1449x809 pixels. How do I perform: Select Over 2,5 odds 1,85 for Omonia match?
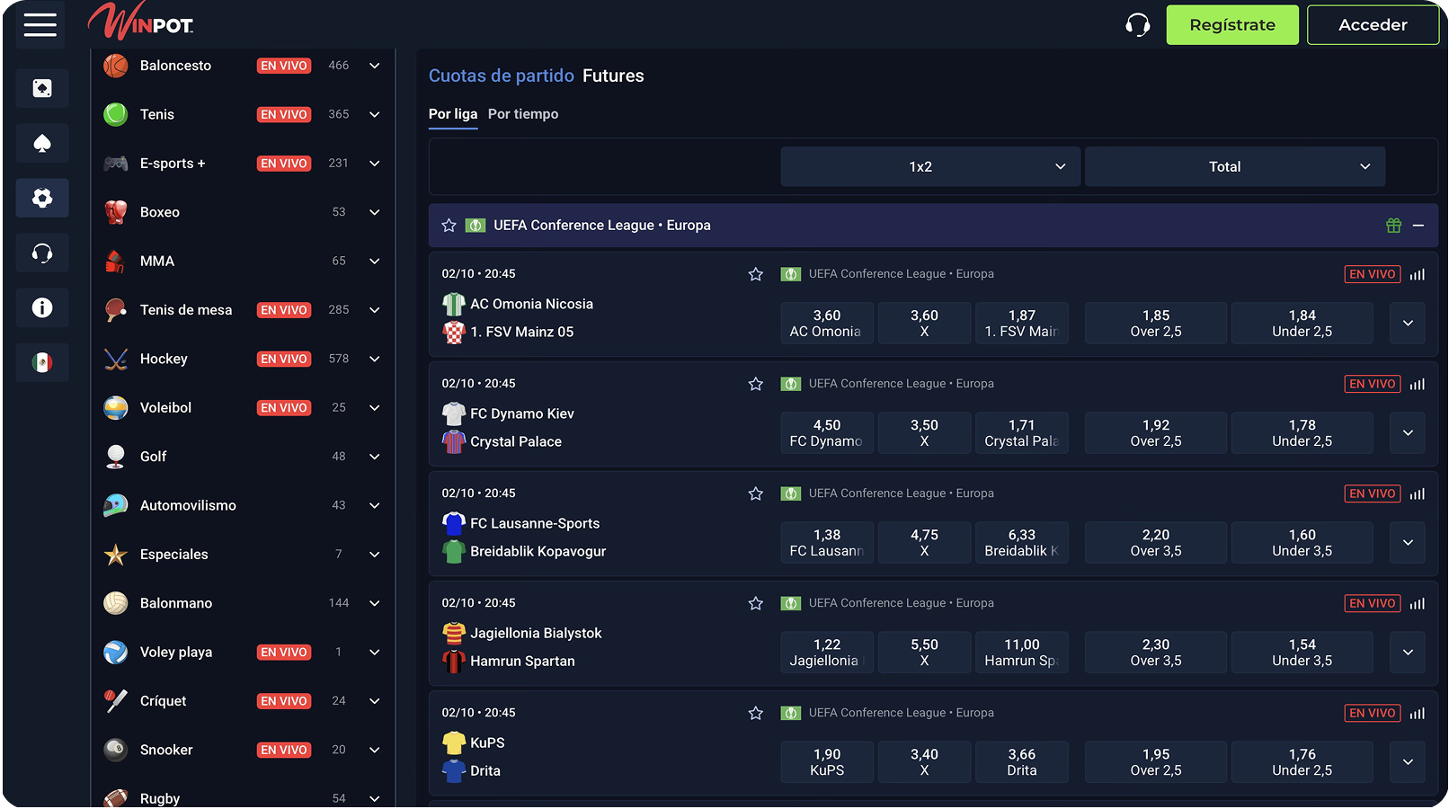pyautogui.click(x=1155, y=324)
